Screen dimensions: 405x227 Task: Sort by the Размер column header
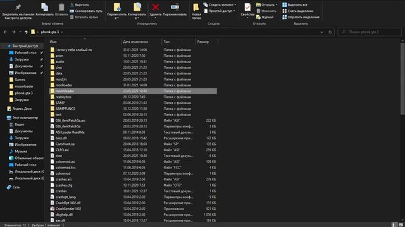point(207,42)
